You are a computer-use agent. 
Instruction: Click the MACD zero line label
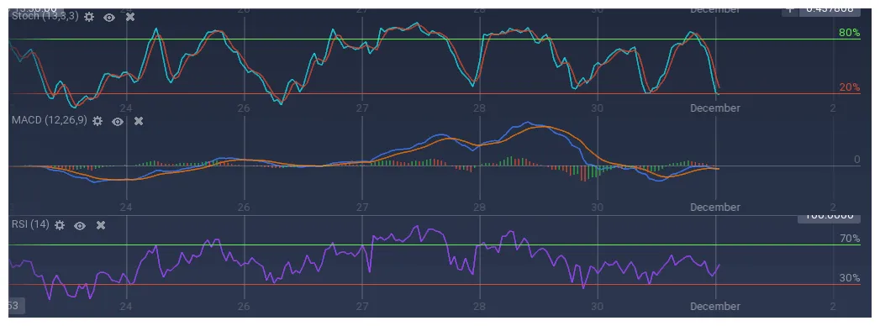point(856,160)
